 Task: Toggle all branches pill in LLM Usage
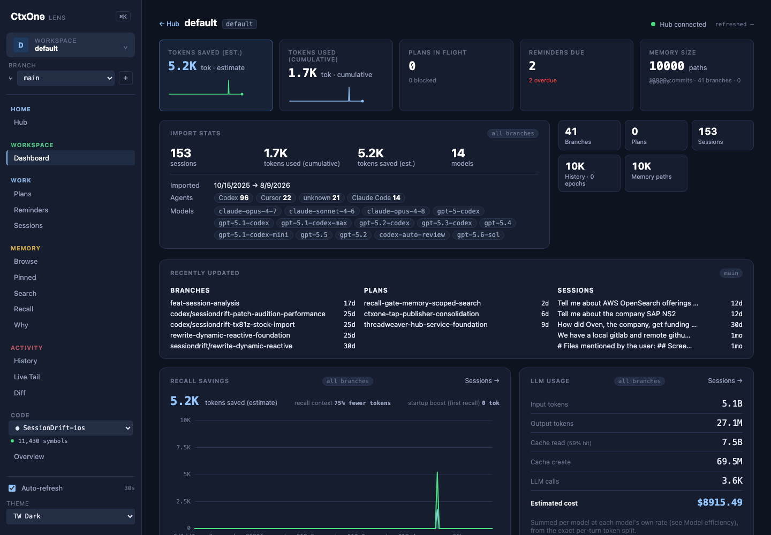[639, 381]
